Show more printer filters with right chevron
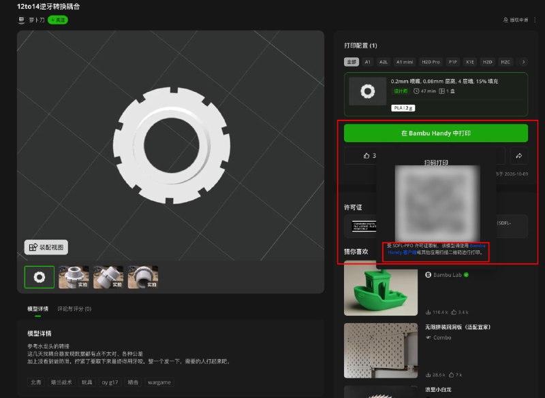The image size is (545, 398). pyautogui.click(x=523, y=62)
